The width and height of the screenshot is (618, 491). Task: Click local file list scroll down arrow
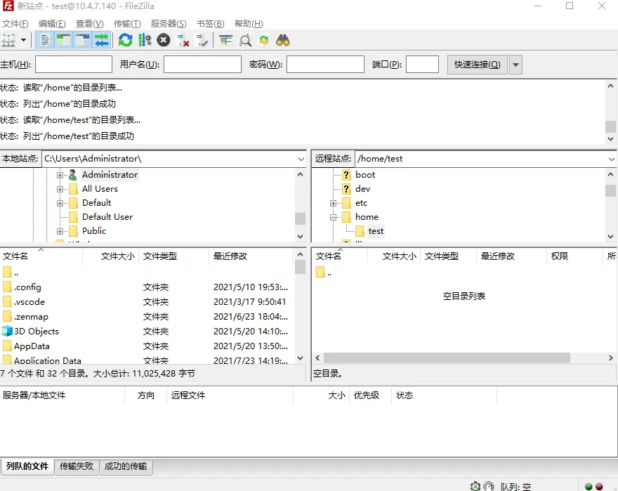pos(300,358)
